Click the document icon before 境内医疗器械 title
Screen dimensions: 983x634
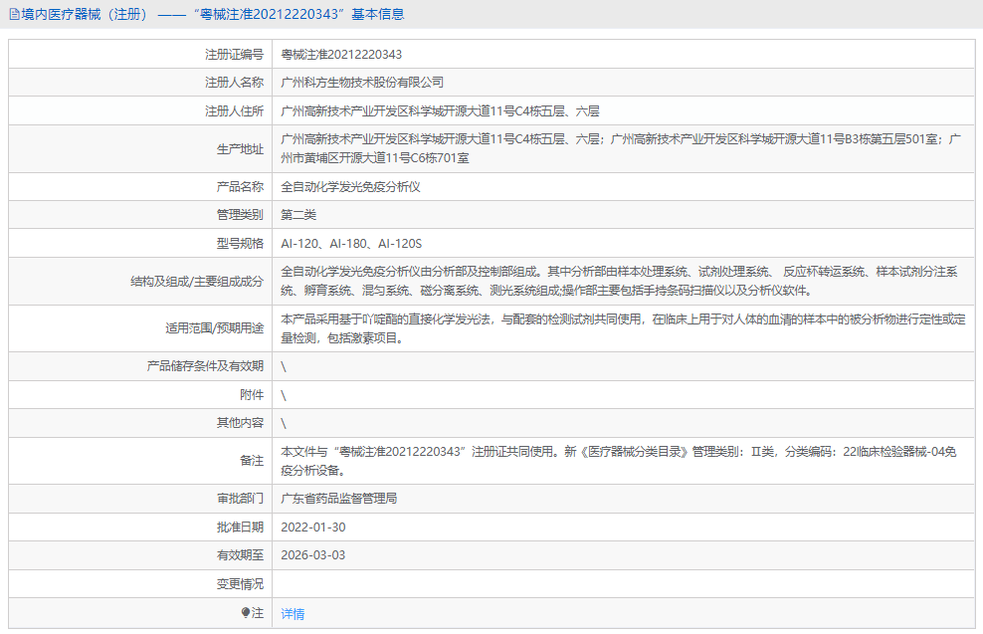click(14, 13)
